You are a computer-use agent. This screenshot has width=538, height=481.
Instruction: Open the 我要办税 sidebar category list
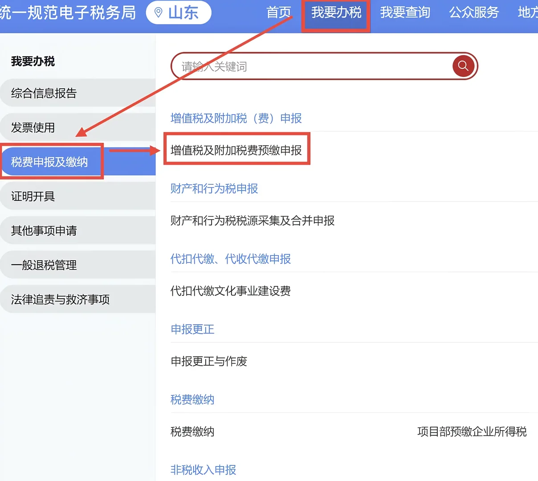[32, 61]
